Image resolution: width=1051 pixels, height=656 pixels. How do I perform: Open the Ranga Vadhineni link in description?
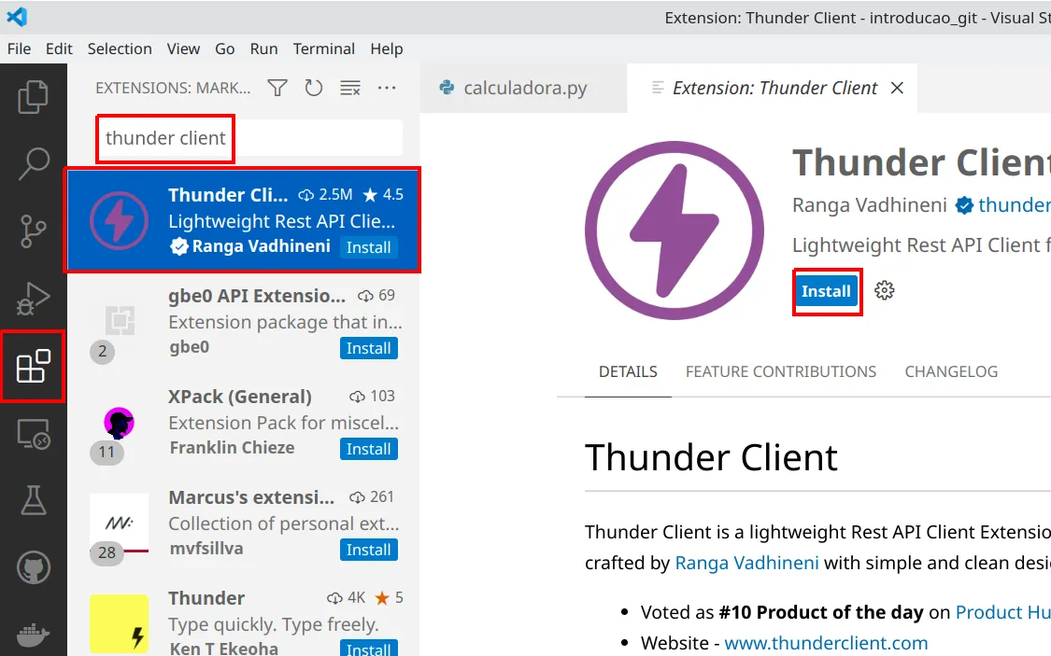click(746, 563)
